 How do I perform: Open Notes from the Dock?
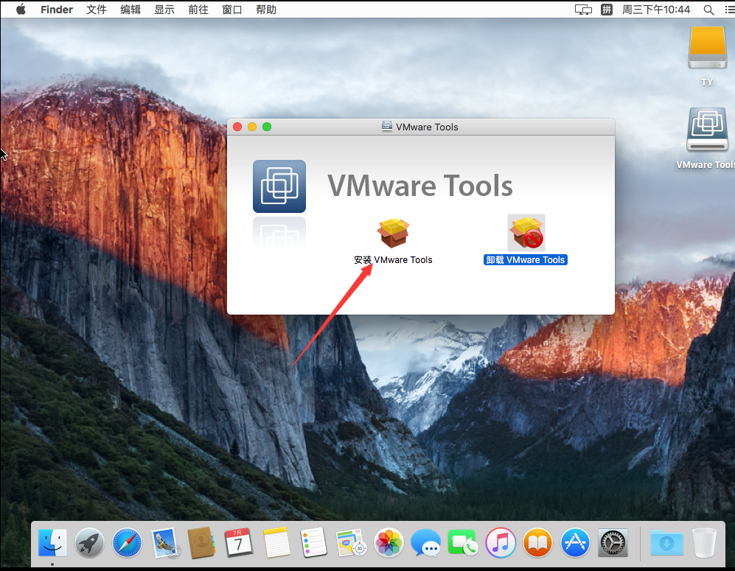point(276,543)
